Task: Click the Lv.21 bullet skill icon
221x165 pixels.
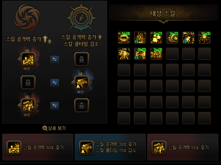Action: pyautogui.click(x=156, y=54)
